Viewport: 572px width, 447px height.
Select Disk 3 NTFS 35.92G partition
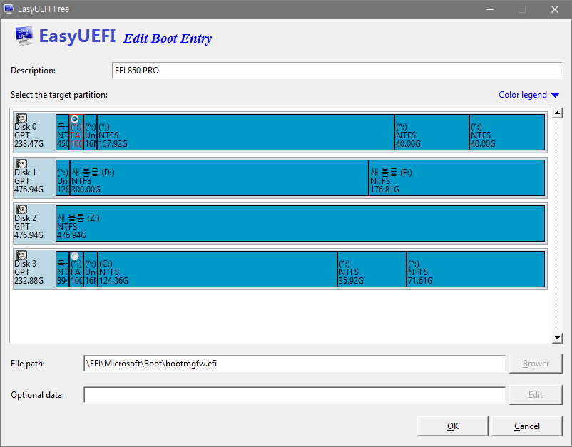tap(372, 269)
